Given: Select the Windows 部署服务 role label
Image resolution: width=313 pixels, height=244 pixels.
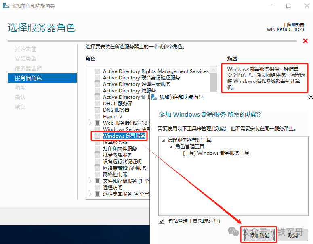Looking at the screenshot, I should pyautogui.click(x=124, y=136).
